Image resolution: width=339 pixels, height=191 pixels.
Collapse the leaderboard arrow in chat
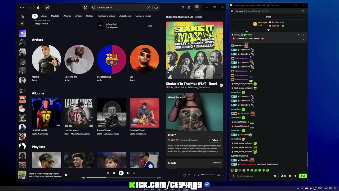268,30
